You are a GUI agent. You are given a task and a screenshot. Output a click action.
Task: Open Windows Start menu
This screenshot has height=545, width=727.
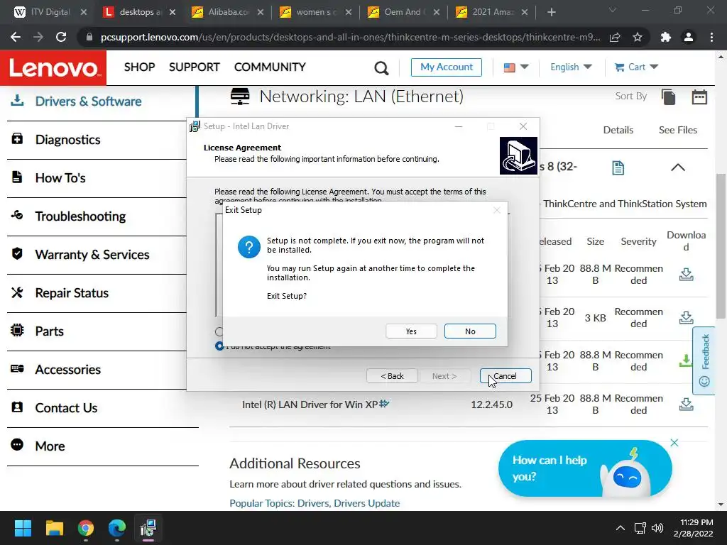tap(23, 528)
